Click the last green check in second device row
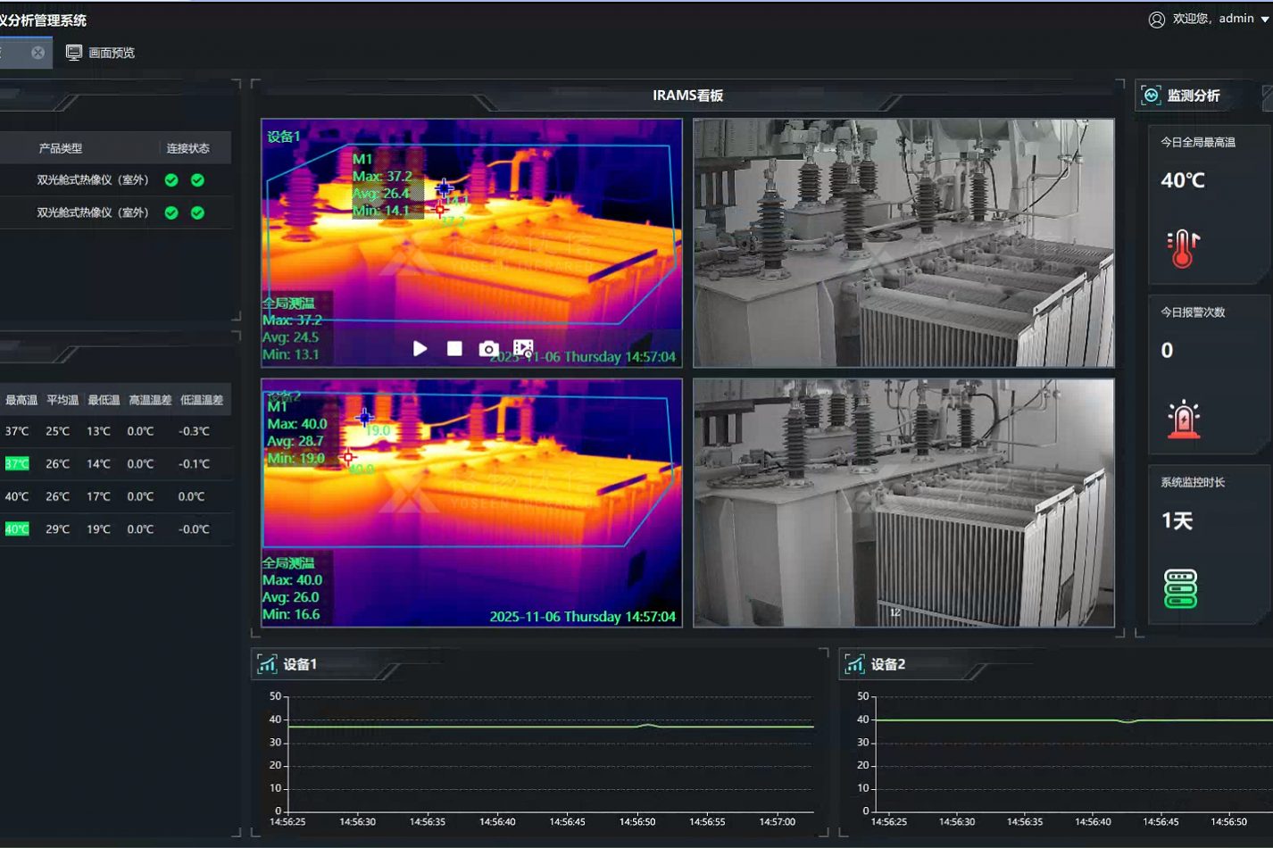The image size is (1273, 848). pos(197,212)
